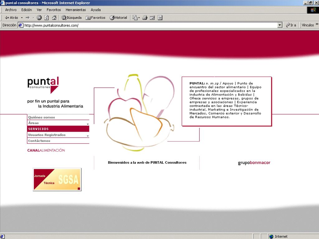
Task: Print the page with the printer icon
Action: coord(145,18)
